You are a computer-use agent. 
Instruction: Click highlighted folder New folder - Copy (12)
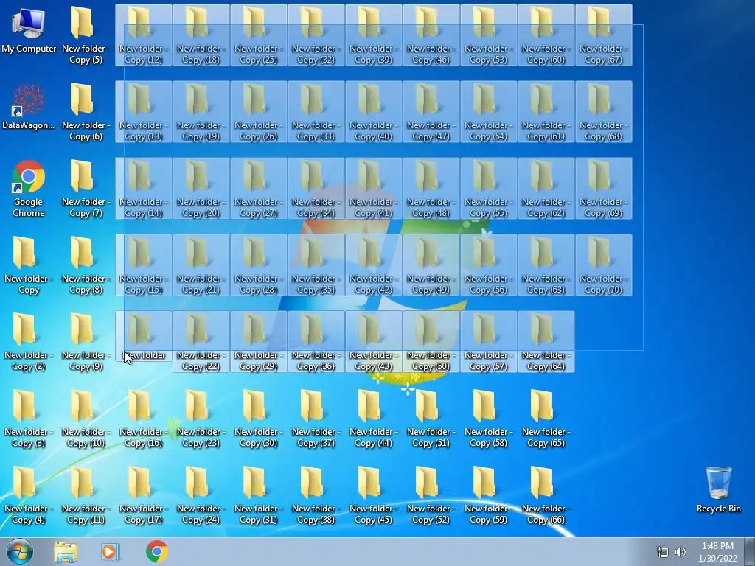pos(144,35)
